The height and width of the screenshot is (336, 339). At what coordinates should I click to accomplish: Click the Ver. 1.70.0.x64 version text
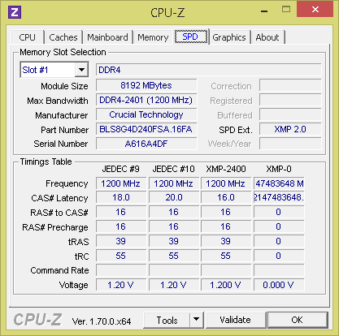(x=102, y=321)
